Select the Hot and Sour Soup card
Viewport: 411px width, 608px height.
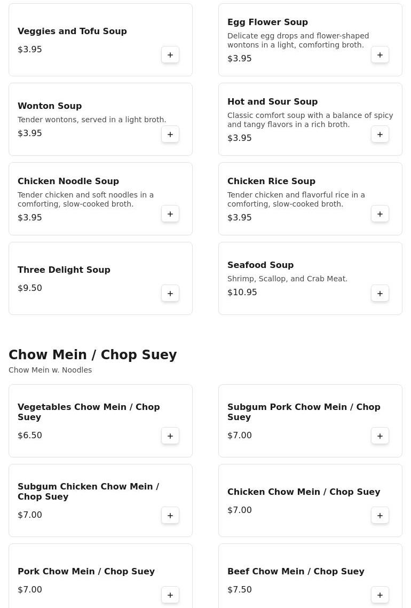(310, 119)
